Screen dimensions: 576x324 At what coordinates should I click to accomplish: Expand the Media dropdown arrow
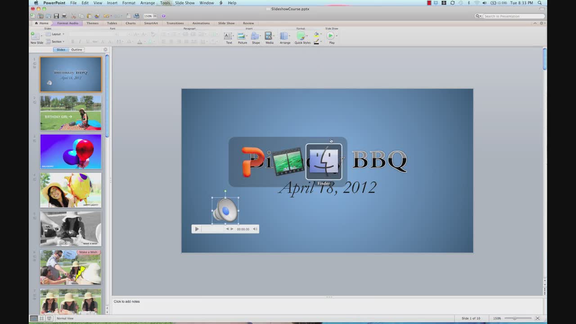pyautogui.click(x=274, y=36)
